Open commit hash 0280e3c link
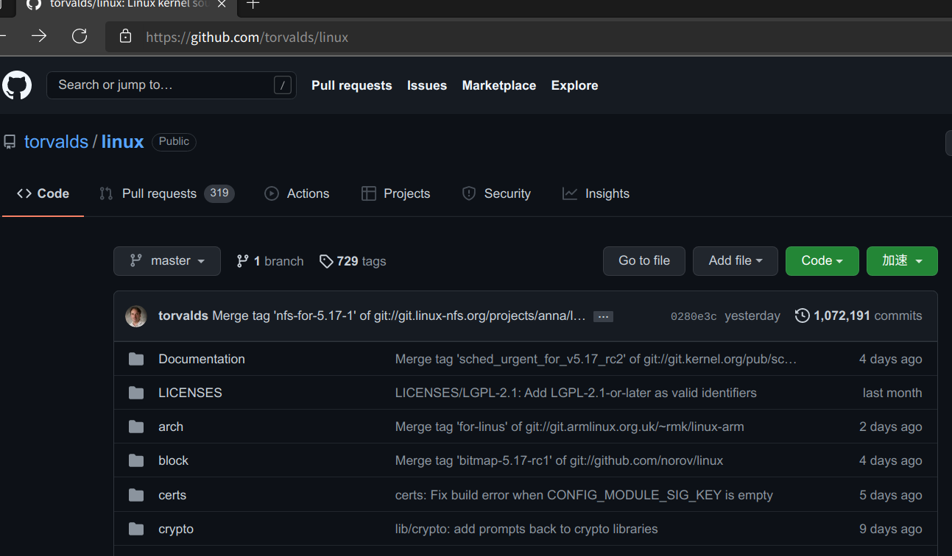 point(693,316)
